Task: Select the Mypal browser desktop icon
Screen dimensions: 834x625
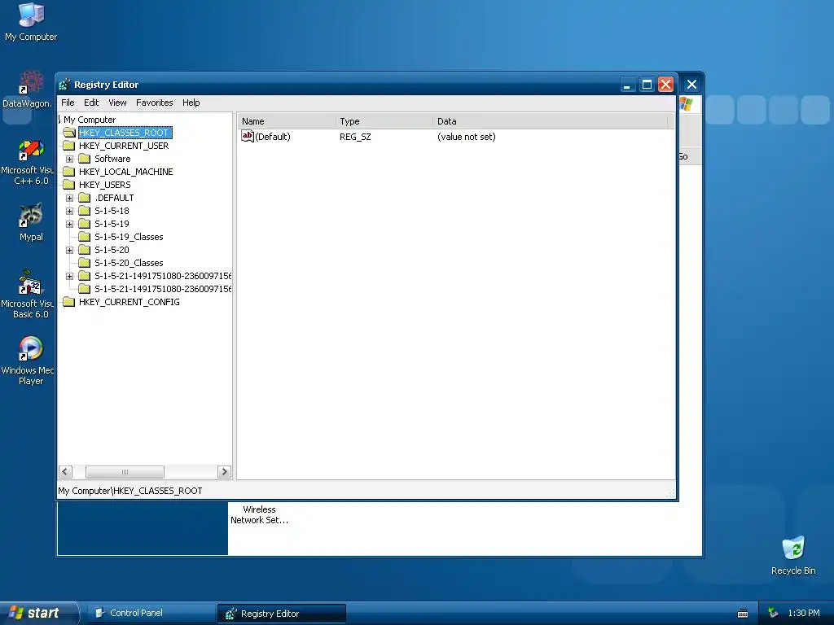Action: pyautogui.click(x=31, y=222)
